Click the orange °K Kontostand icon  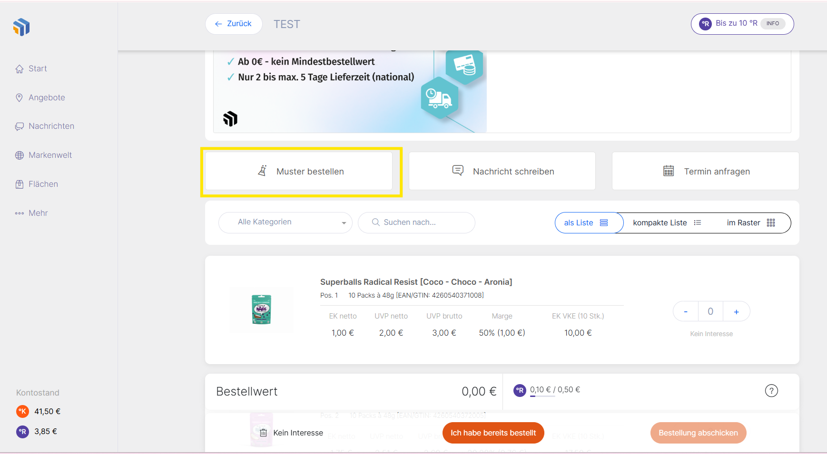(22, 411)
